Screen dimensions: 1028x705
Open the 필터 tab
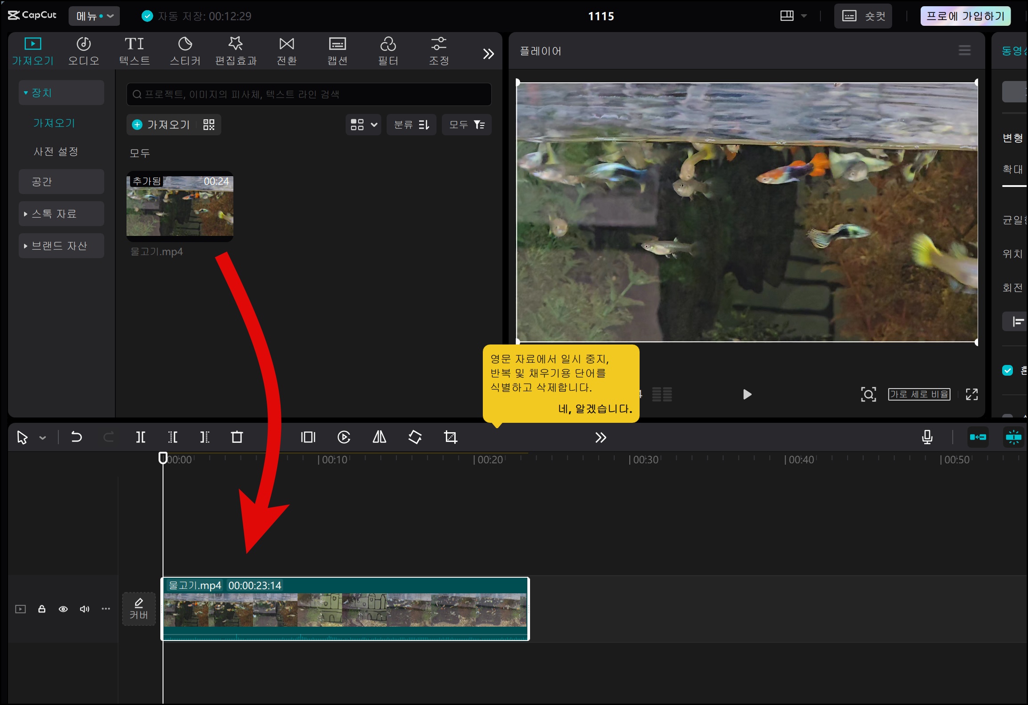[x=388, y=51]
